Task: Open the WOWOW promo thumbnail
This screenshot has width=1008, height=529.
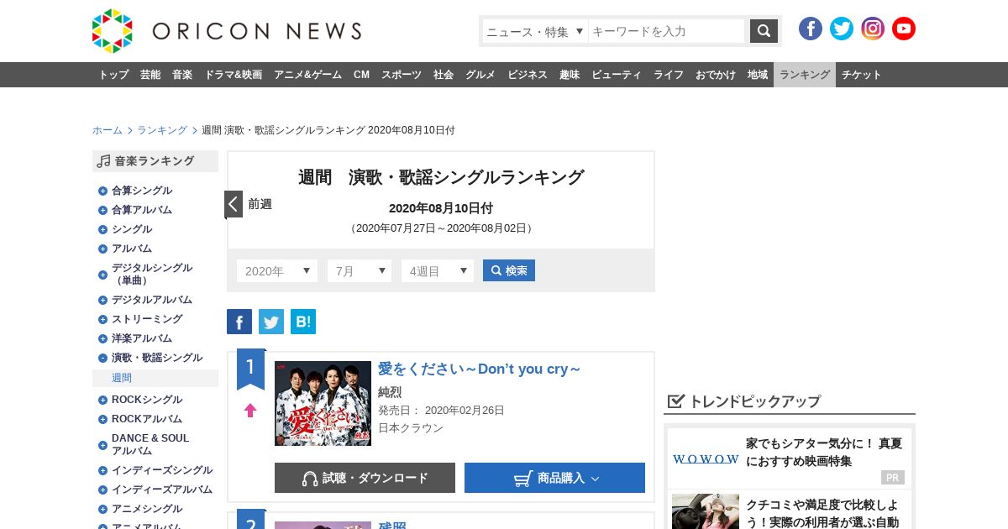Action: tap(706, 459)
